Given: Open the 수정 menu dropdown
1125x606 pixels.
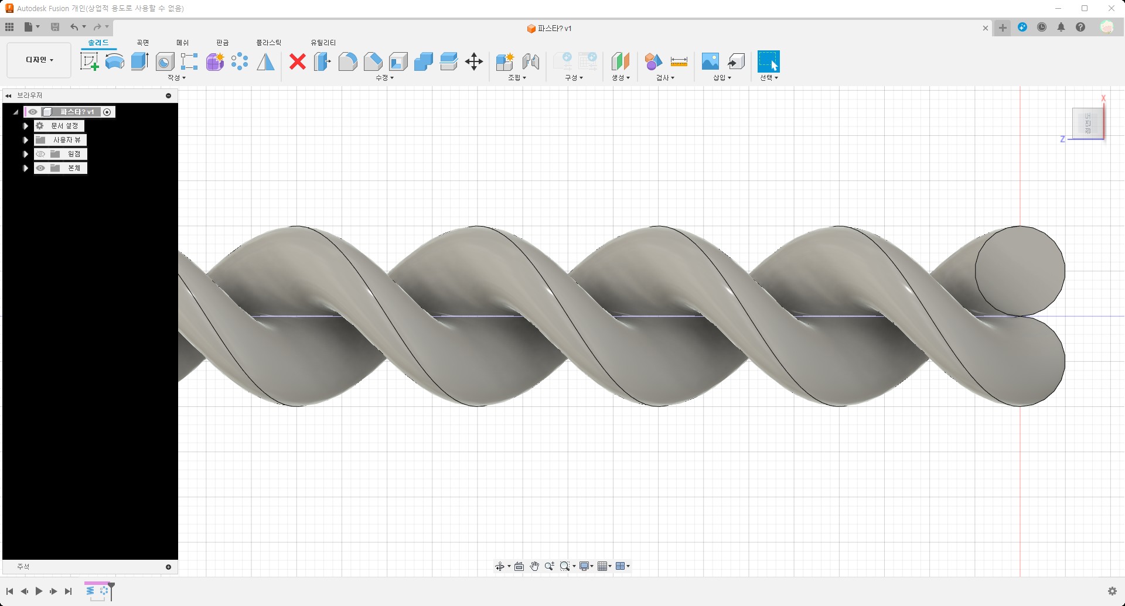Looking at the screenshot, I should pyautogui.click(x=384, y=78).
